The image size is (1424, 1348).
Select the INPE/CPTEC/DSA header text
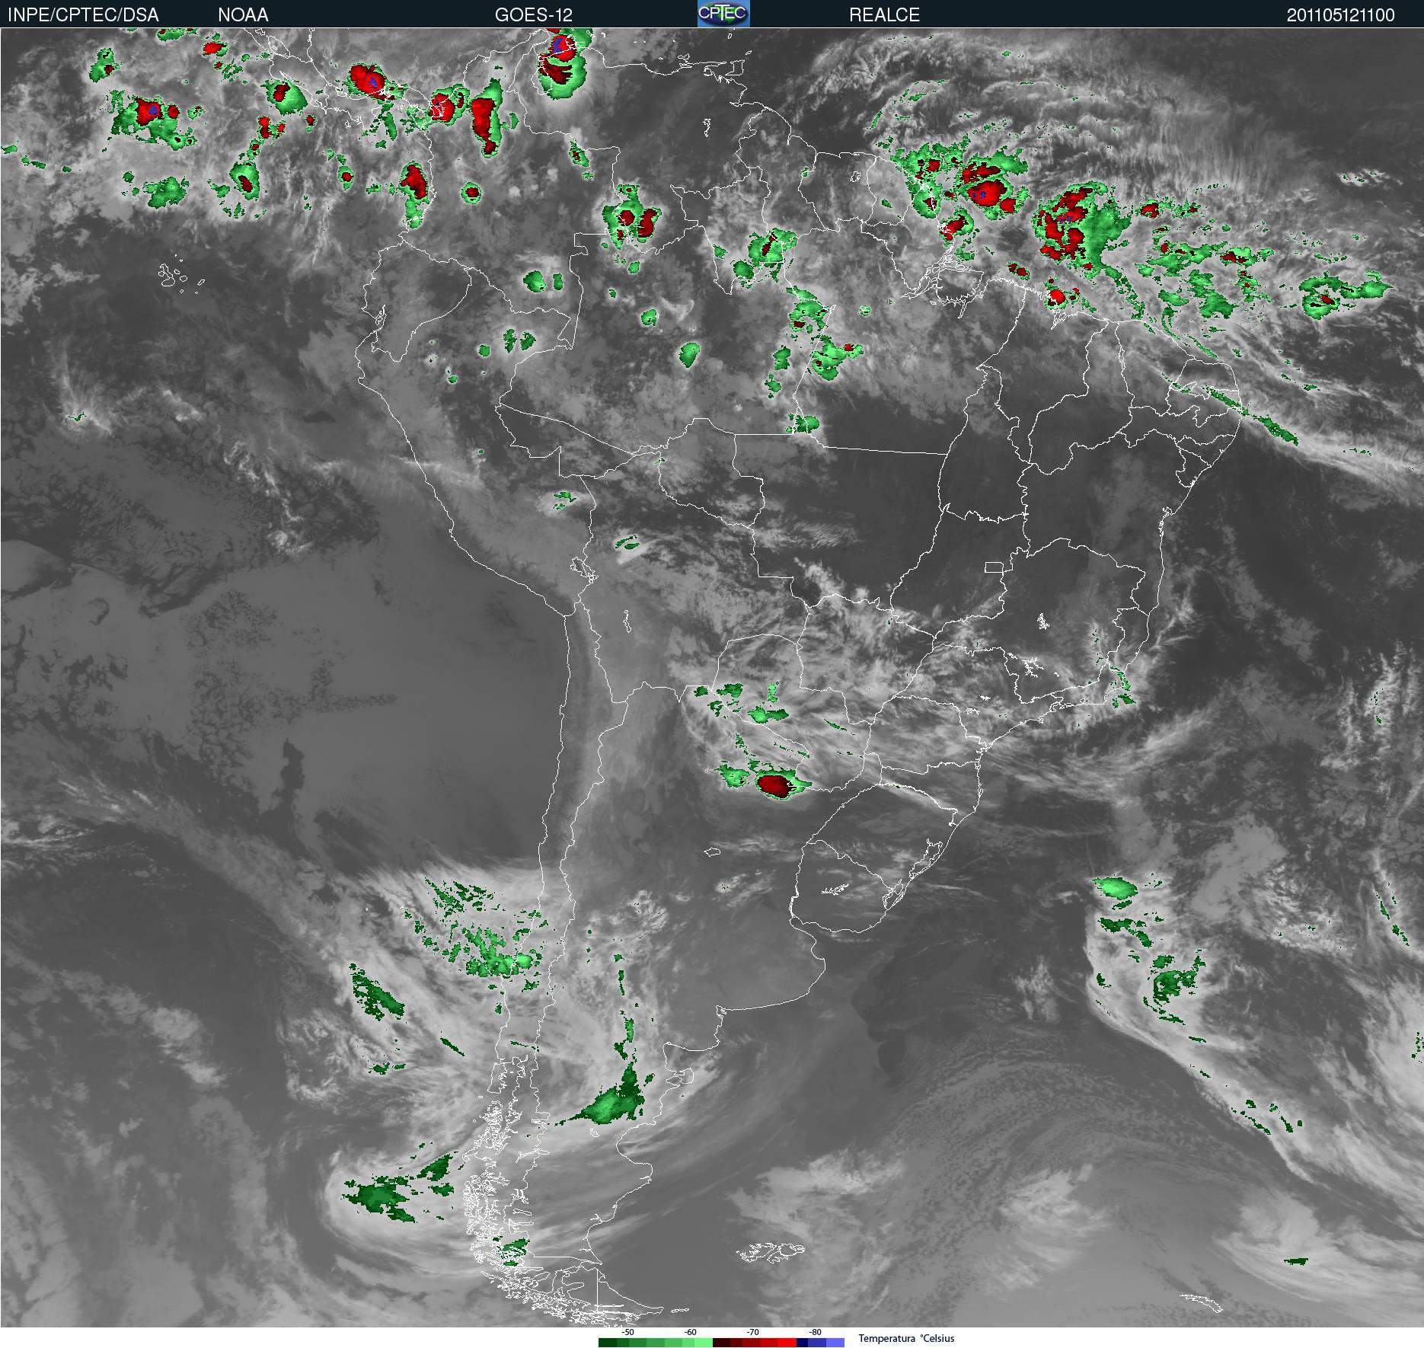coord(83,14)
